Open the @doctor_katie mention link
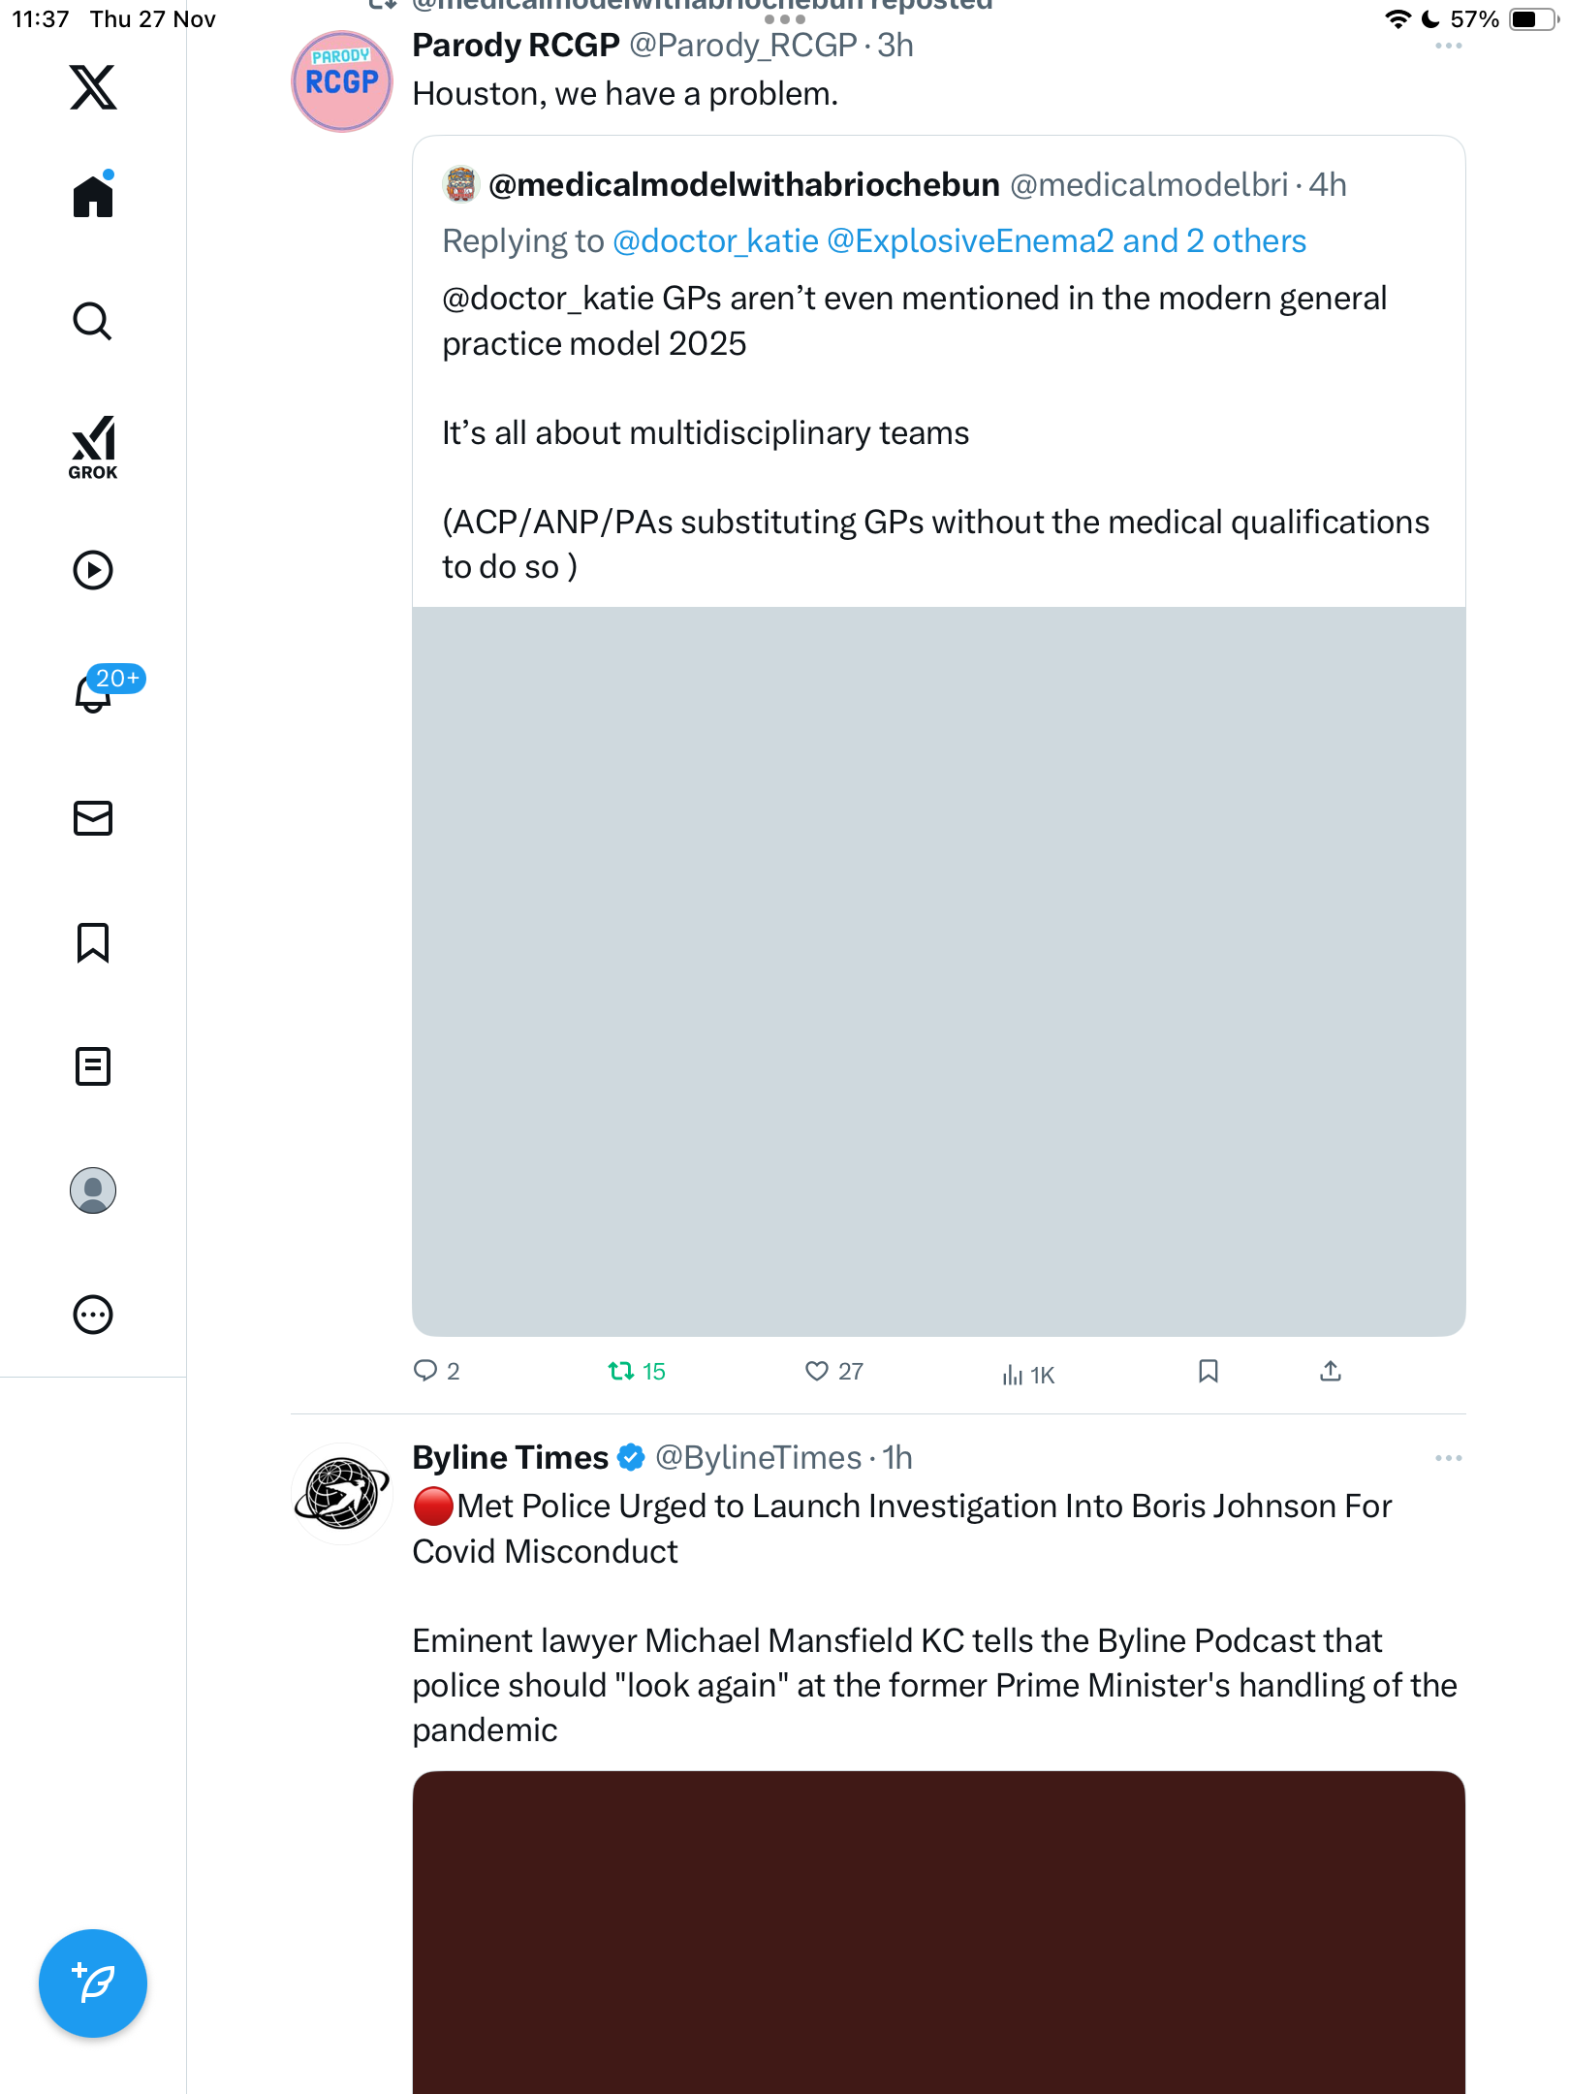The image size is (1570, 2094). pyautogui.click(x=715, y=241)
